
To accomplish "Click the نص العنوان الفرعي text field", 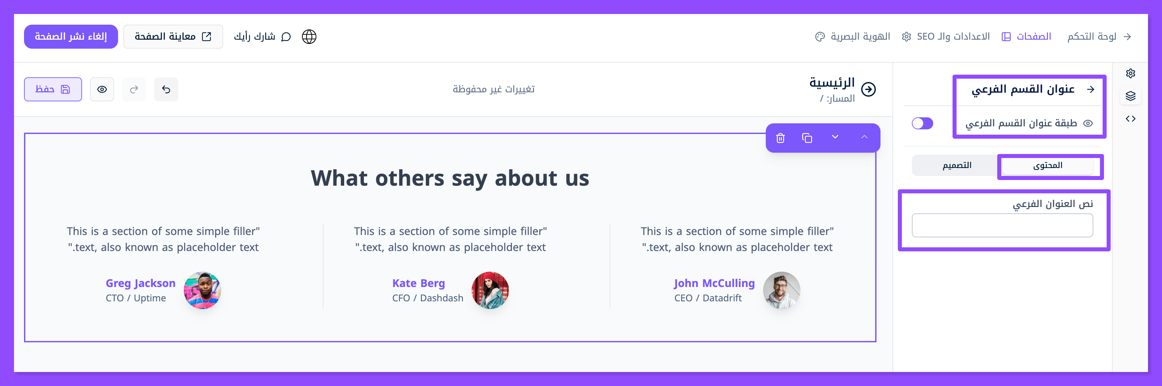I will (x=1002, y=225).
